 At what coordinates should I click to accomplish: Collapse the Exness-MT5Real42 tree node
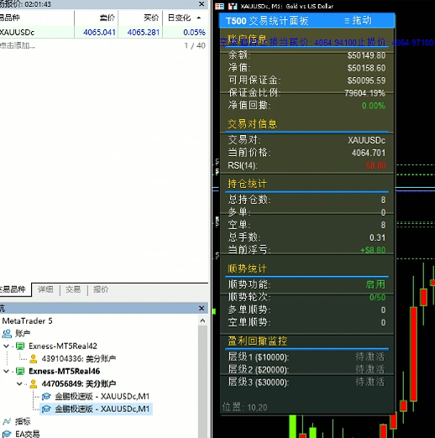point(6,346)
